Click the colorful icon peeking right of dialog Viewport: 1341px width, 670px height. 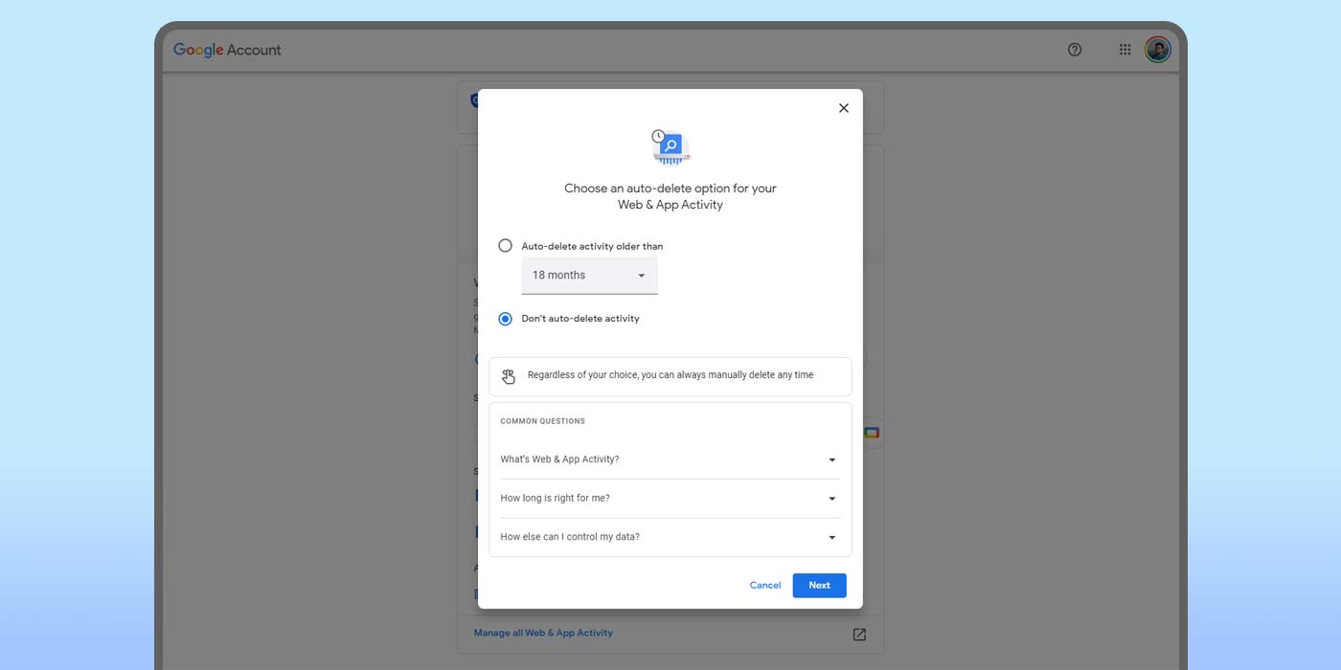pyautogui.click(x=872, y=433)
